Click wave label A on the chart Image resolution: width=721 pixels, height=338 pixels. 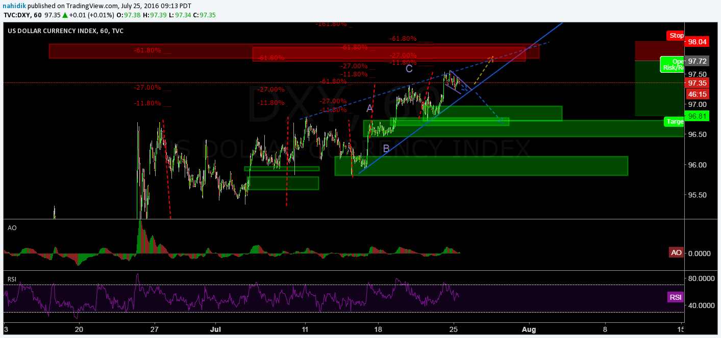370,108
